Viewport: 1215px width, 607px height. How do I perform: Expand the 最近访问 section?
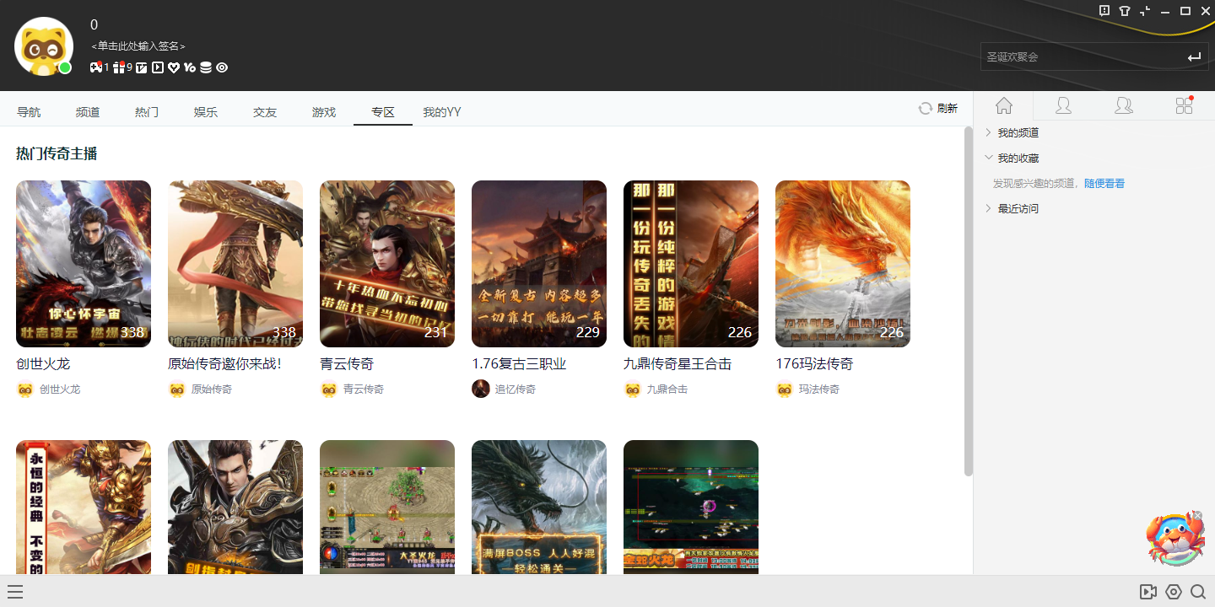click(1018, 209)
